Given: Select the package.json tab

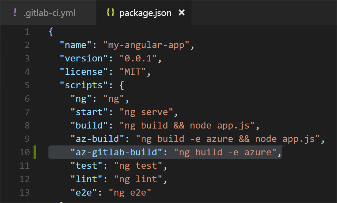Looking at the screenshot, I should tap(143, 13).
